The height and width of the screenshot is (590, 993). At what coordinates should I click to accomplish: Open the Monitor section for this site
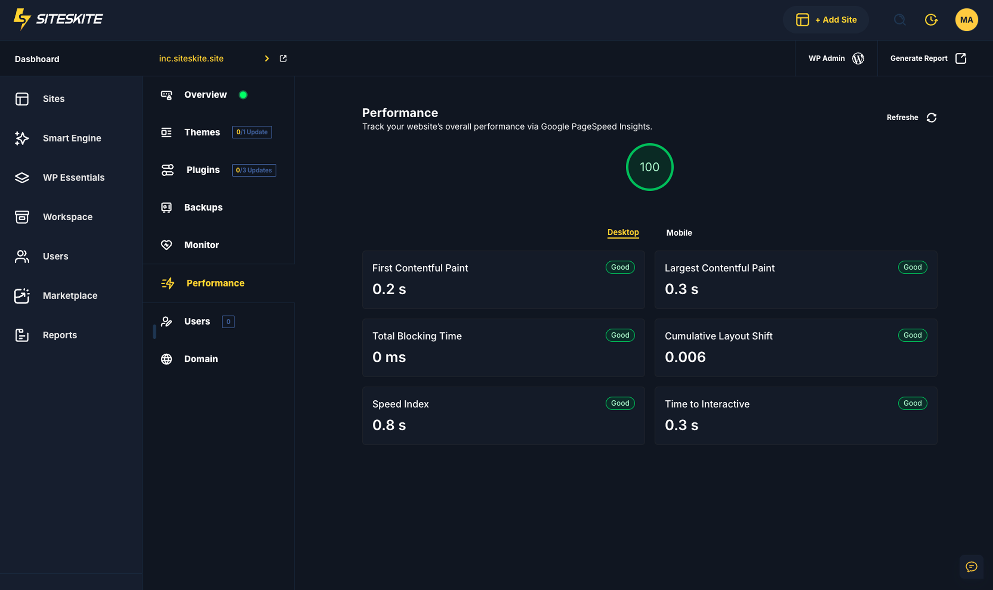[x=201, y=245]
